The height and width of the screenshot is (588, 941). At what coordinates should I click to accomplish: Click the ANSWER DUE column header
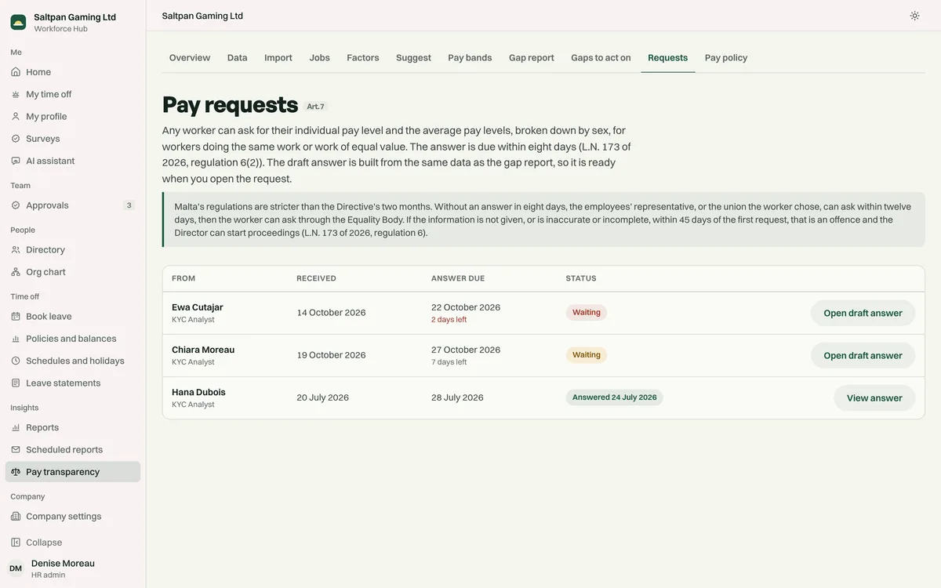[x=458, y=278]
